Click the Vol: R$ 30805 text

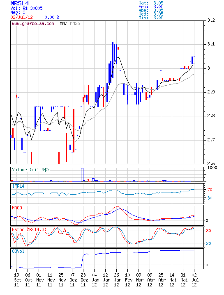pyautogui.click(x=26, y=8)
